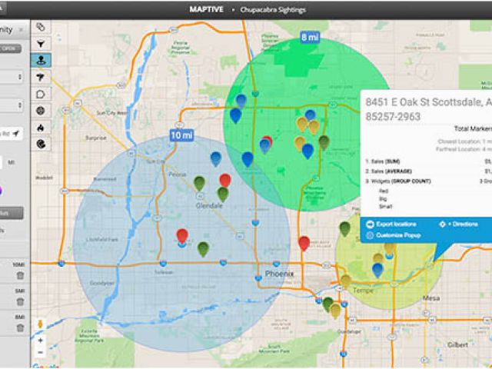Click the address field in the side panel
492x369 pixels.
10,134
